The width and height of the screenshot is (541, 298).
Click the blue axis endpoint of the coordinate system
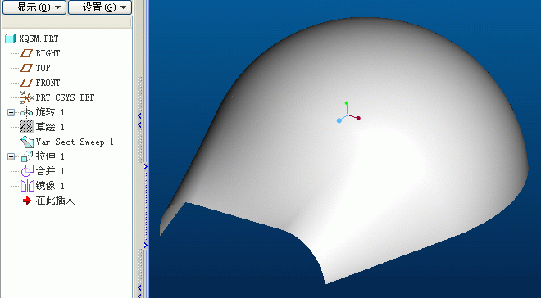coord(339,120)
